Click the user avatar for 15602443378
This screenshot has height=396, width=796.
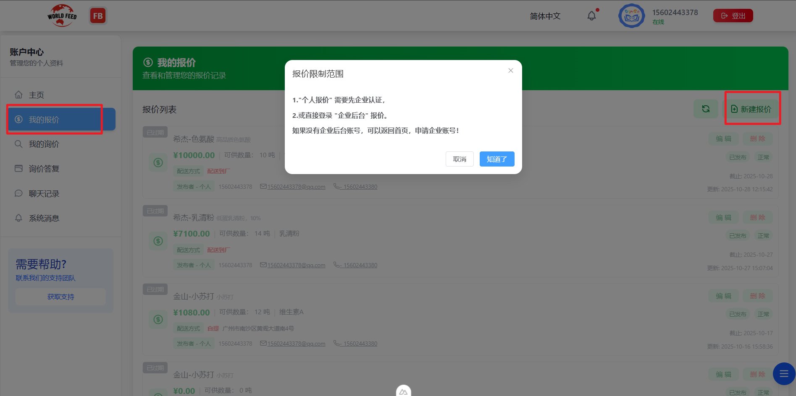coord(631,15)
